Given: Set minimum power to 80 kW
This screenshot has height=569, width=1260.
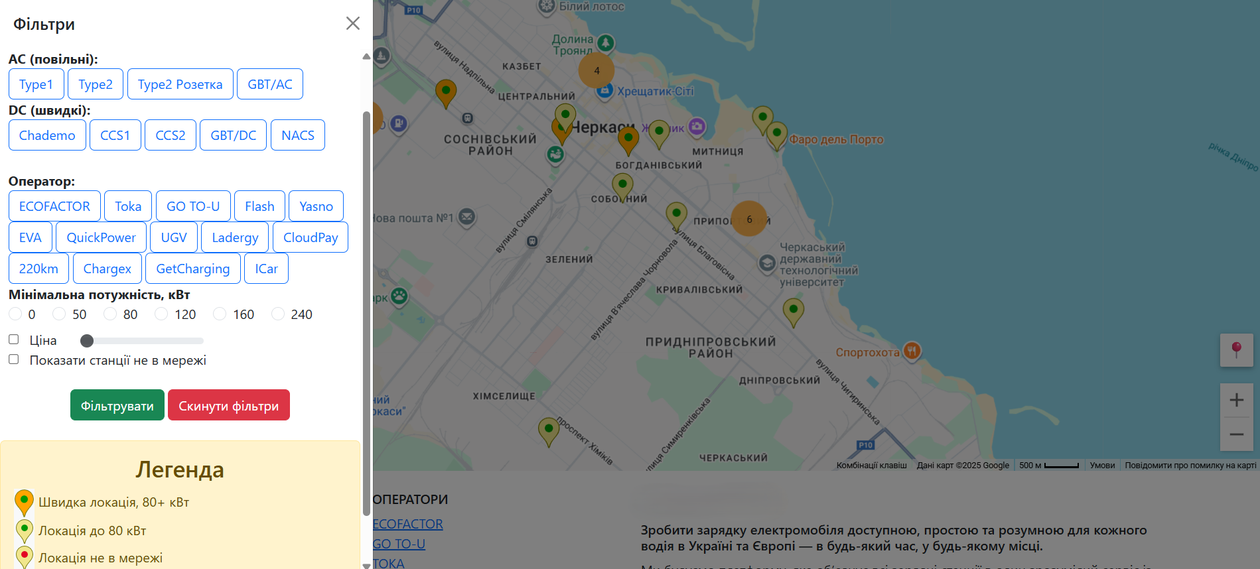Looking at the screenshot, I should 110,314.
